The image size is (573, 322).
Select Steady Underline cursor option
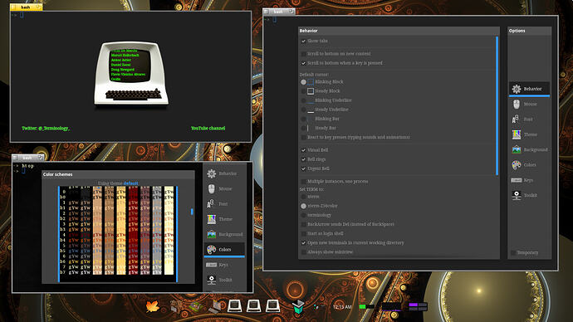[303, 110]
